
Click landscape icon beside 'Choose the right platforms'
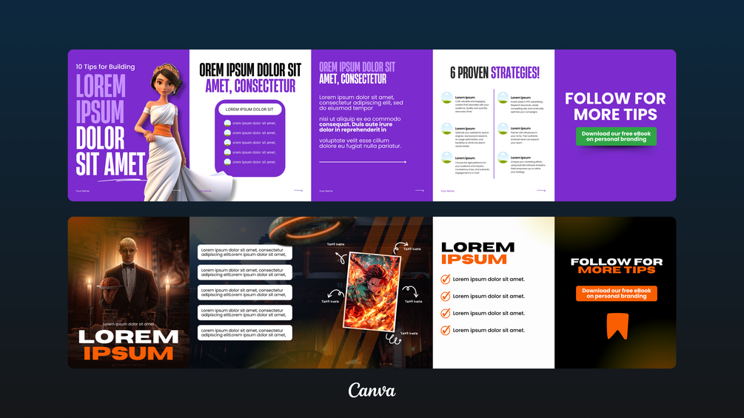click(x=446, y=158)
